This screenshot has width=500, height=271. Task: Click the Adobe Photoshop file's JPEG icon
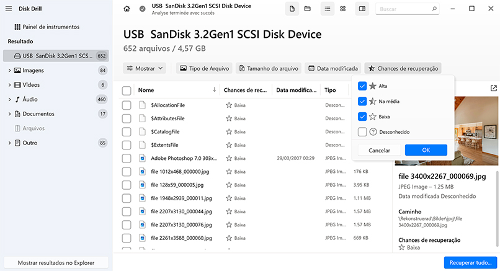tap(143, 158)
